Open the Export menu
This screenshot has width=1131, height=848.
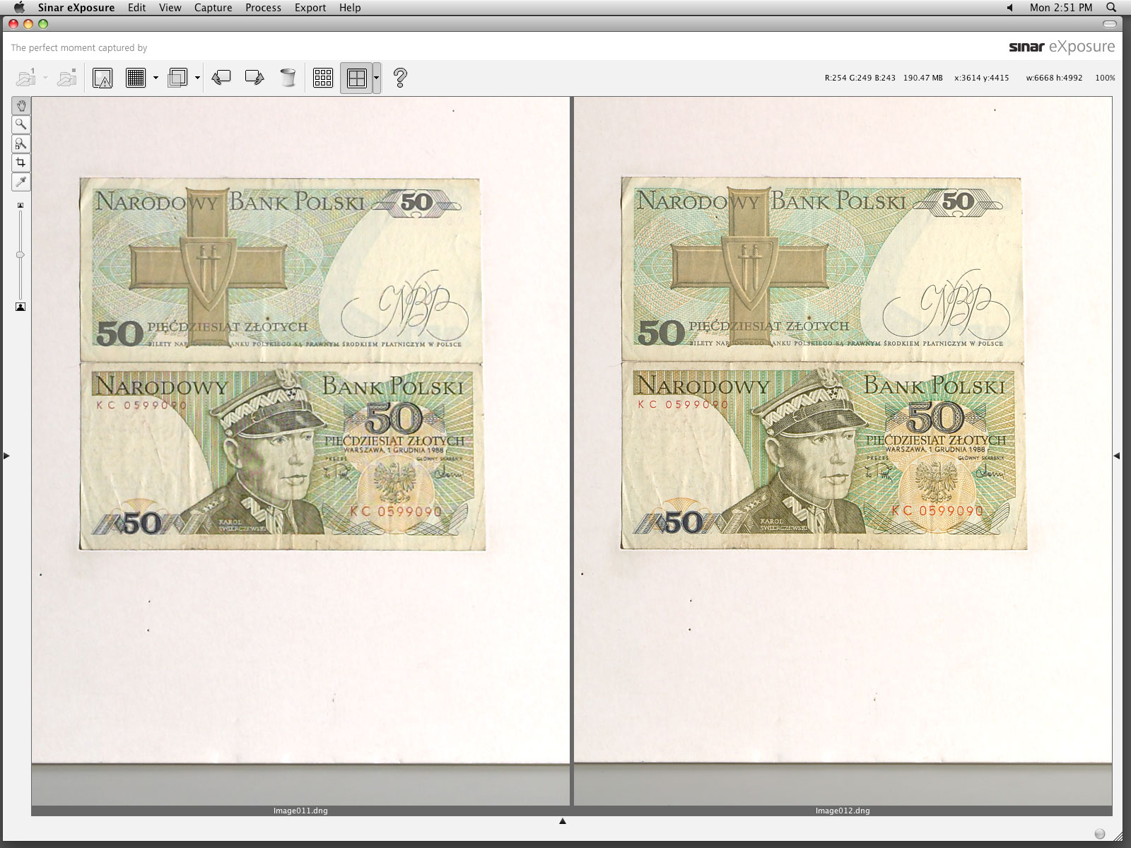(310, 8)
